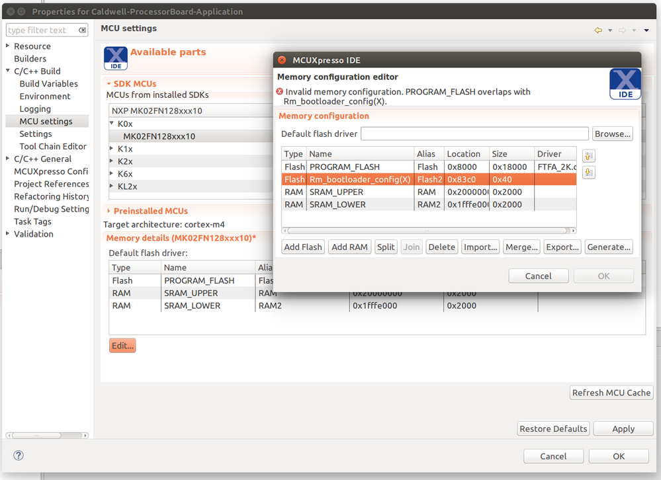Expand the C/C++ General node
The image size is (661, 480).
point(7,158)
